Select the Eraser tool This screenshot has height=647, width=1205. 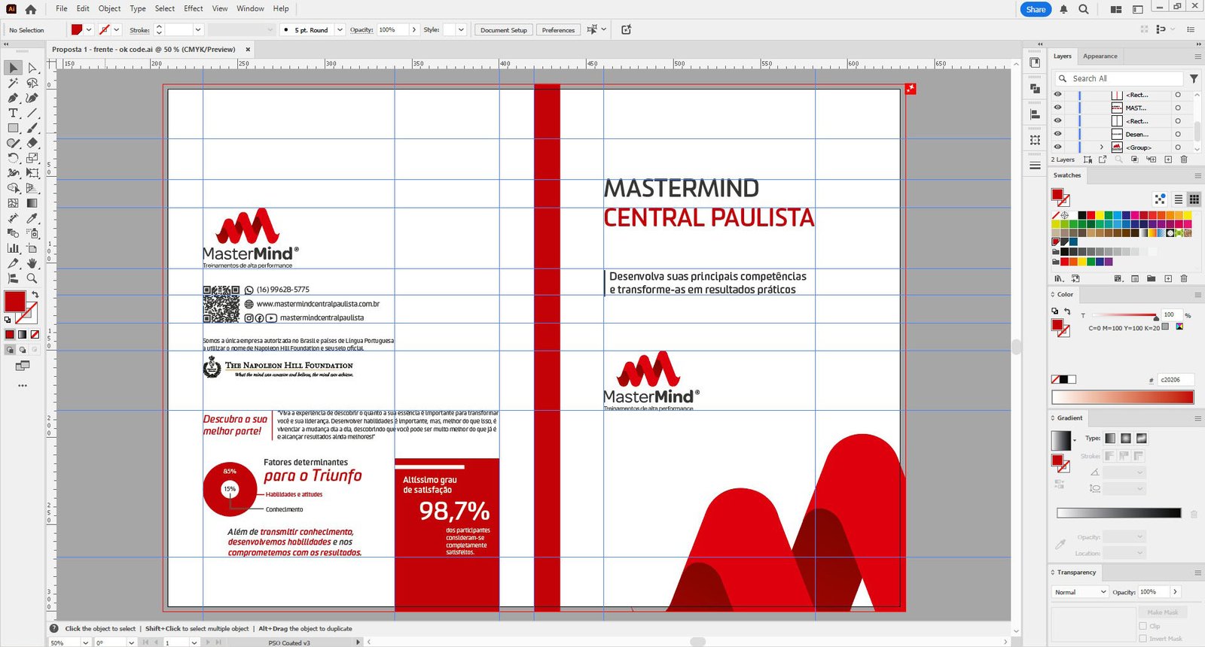coord(32,143)
